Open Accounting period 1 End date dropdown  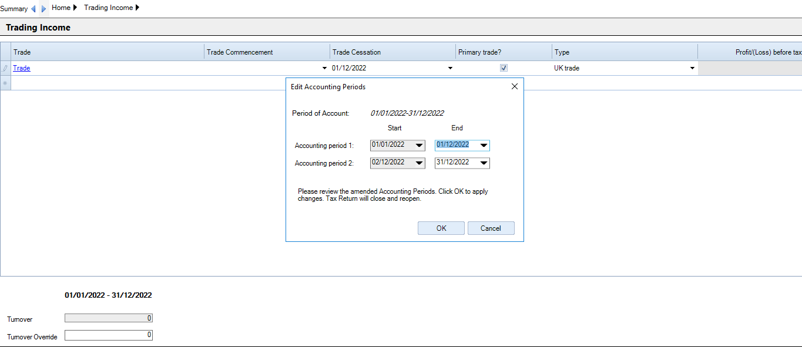tap(484, 146)
